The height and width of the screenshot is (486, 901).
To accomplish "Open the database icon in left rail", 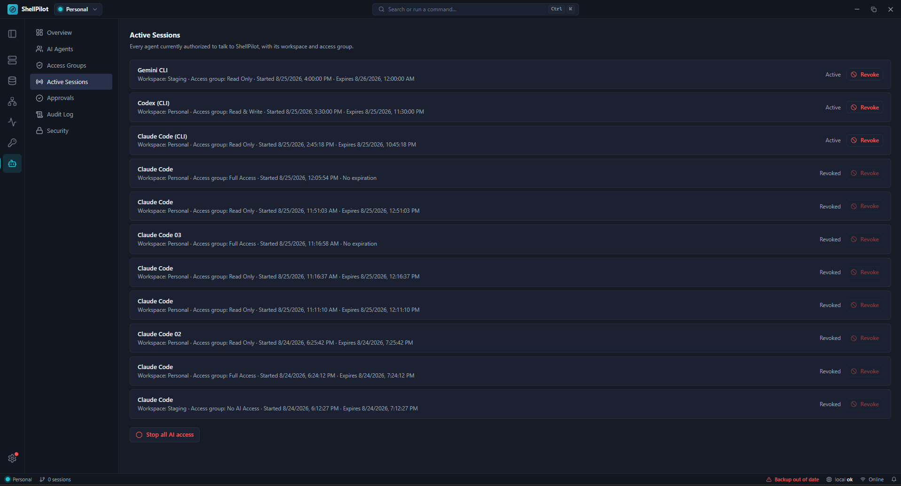I will click(x=12, y=81).
